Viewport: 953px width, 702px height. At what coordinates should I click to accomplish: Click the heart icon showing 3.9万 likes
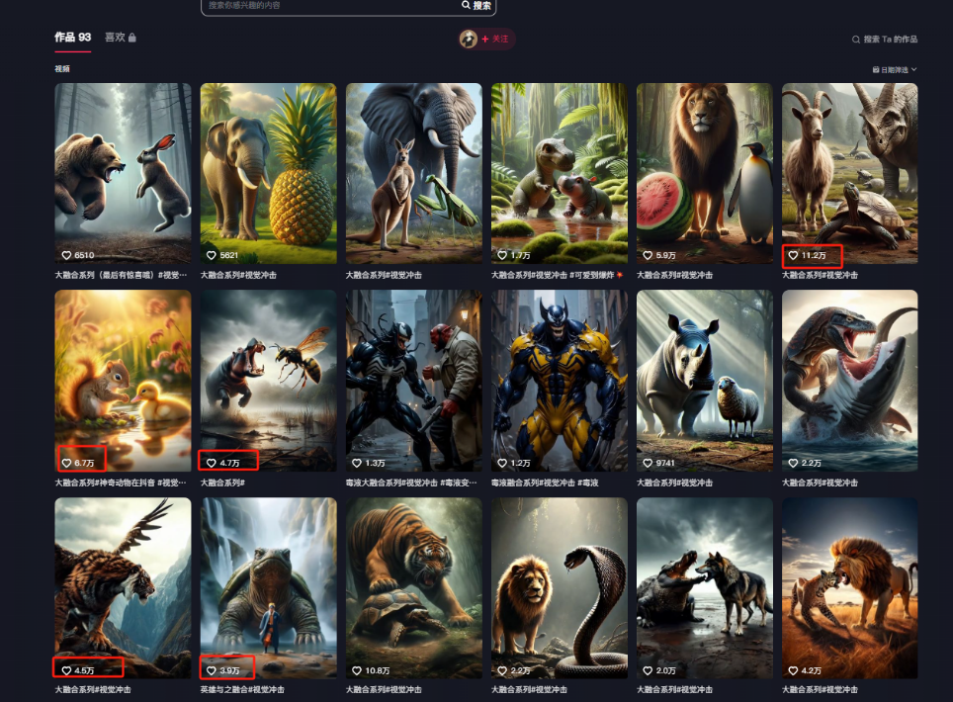[212, 670]
